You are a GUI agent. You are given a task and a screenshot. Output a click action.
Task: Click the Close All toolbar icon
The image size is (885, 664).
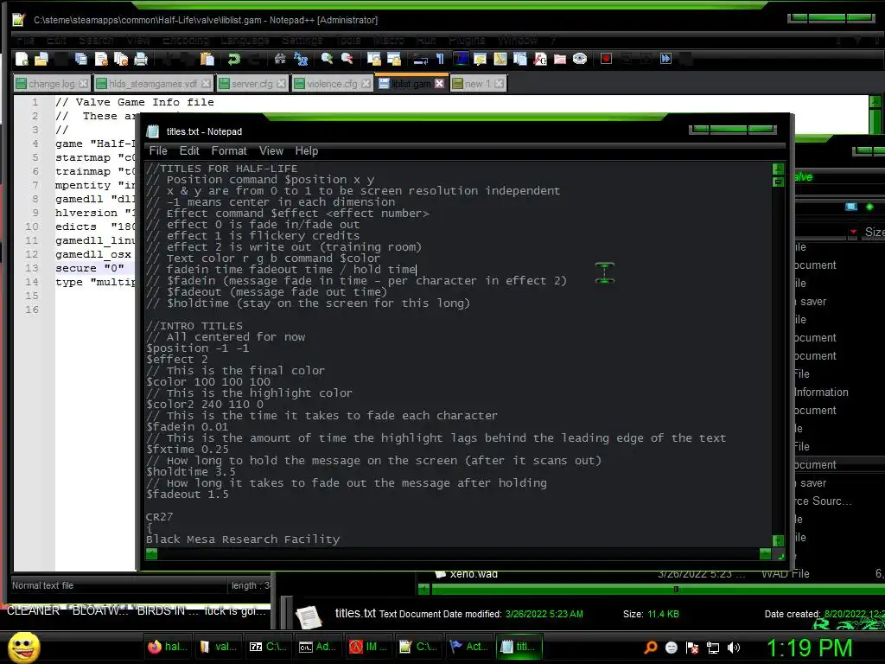coord(121,59)
